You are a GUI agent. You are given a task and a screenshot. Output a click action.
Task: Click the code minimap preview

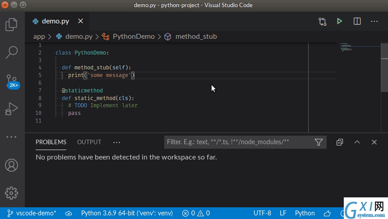click(x=359, y=47)
